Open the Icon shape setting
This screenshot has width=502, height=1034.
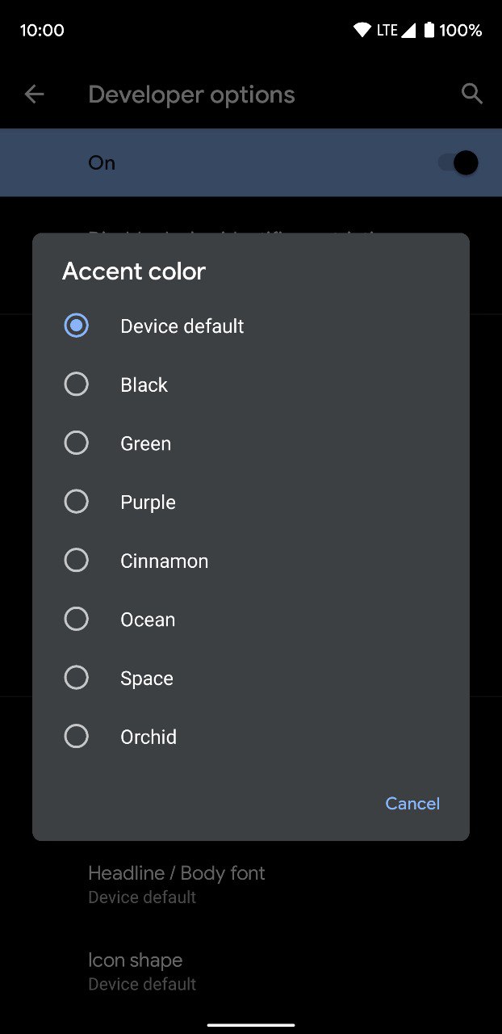(142, 971)
